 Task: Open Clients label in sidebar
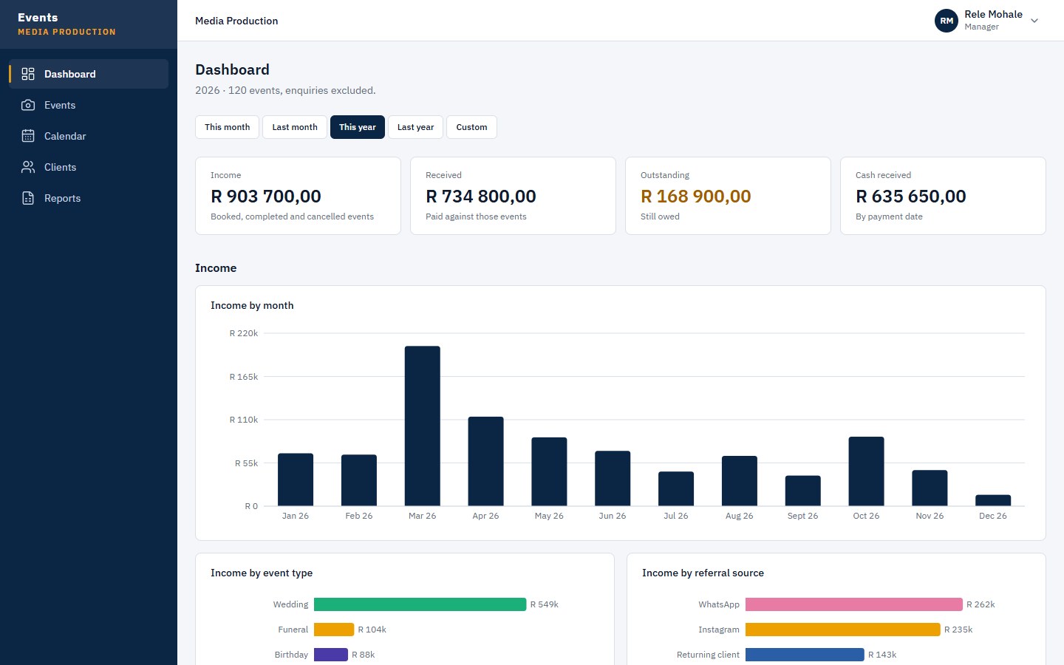61,167
